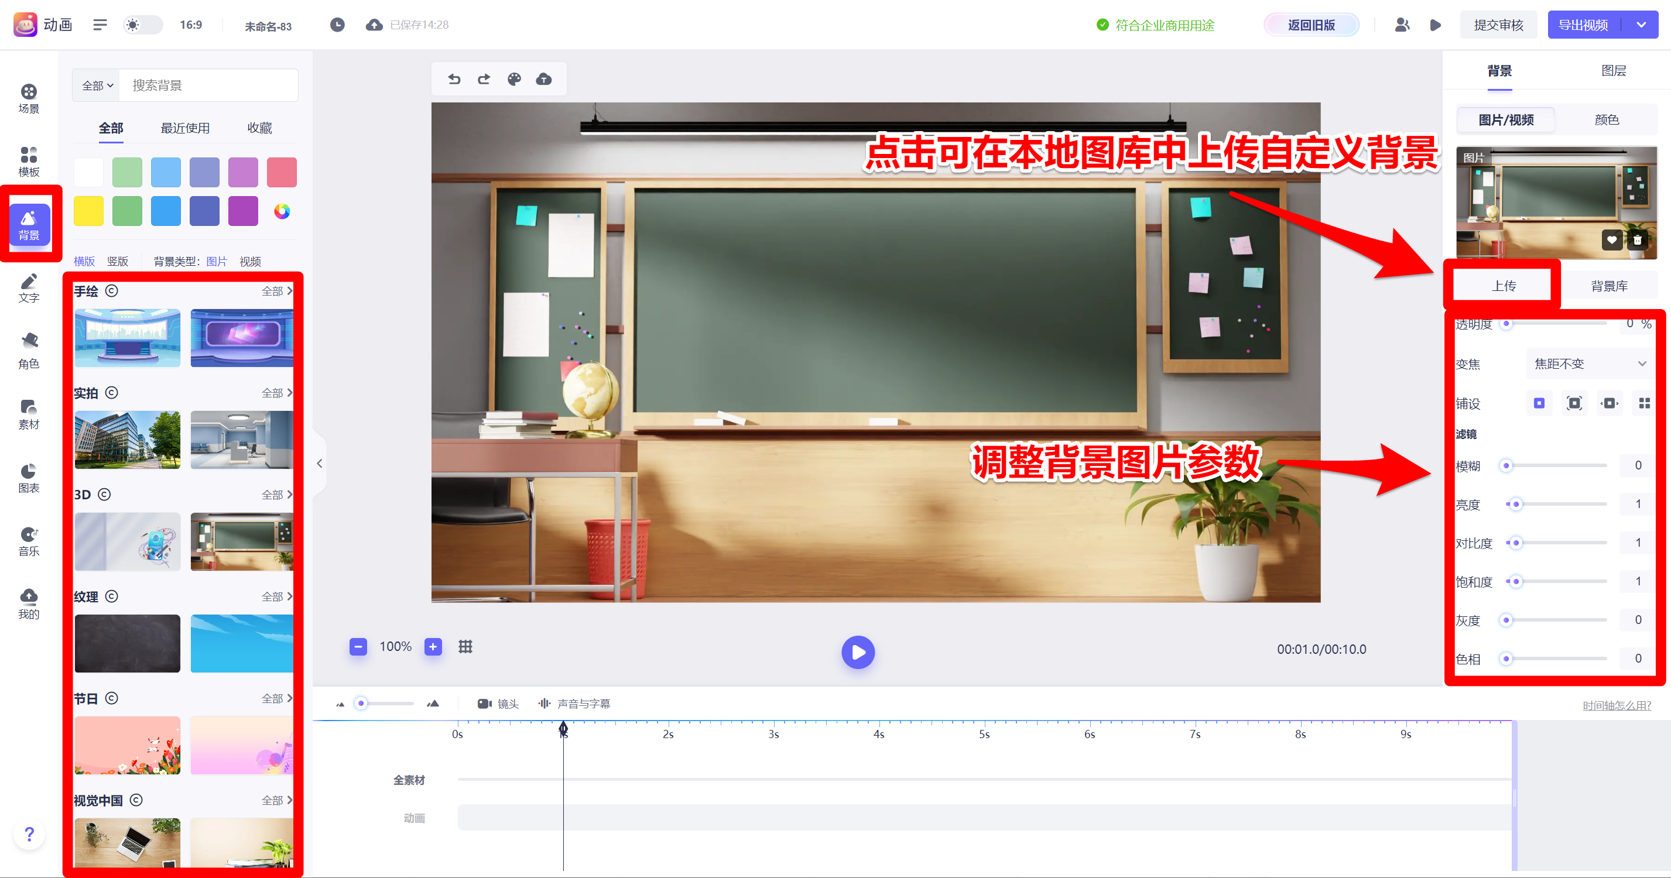Click the 提交审核 button
Viewport: 1671px width, 878px height.
(x=1498, y=25)
